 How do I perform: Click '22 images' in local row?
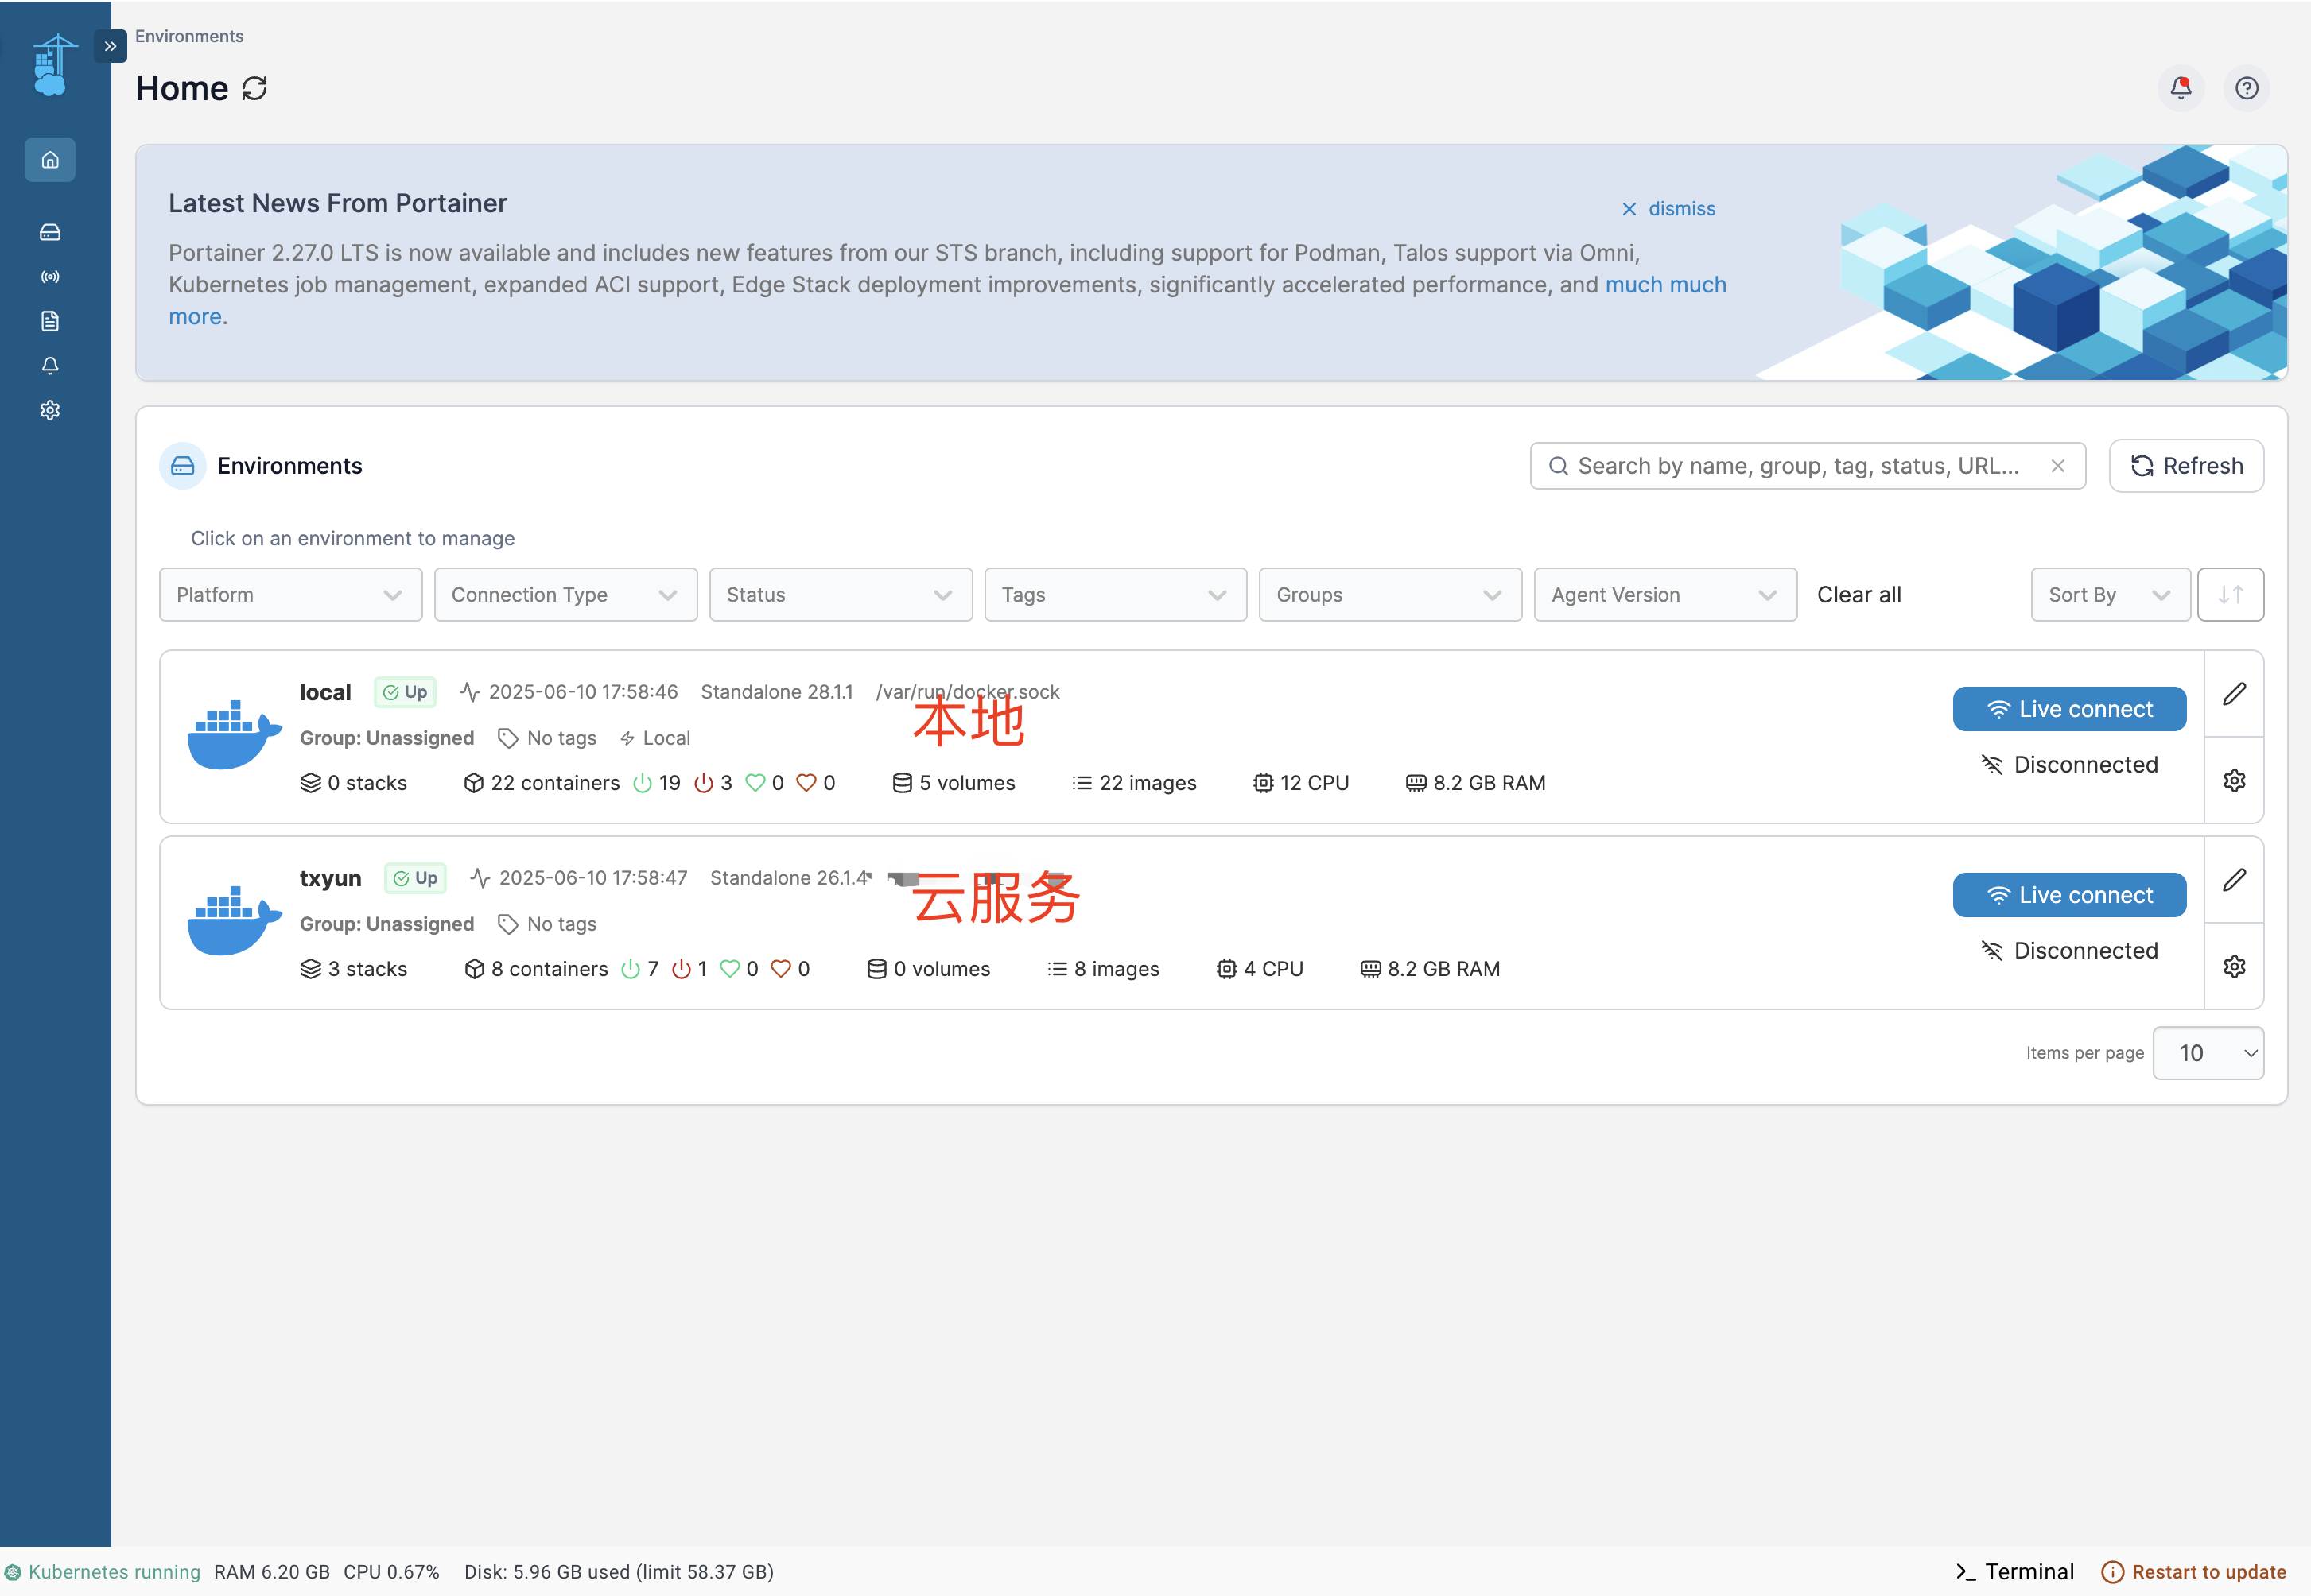click(x=1133, y=783)
